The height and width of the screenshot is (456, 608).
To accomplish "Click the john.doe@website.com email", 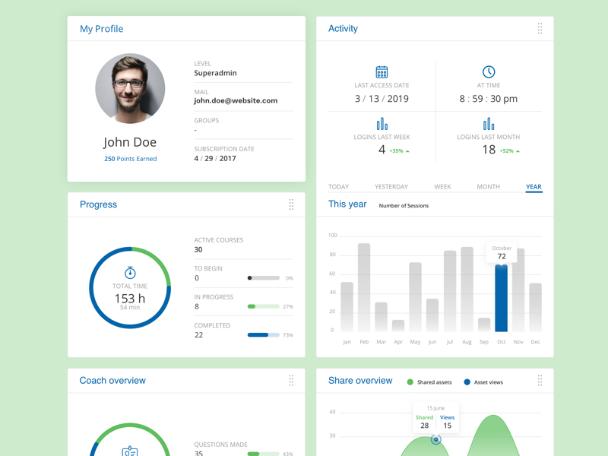I will pyautogui.click(x=236, y=101).
